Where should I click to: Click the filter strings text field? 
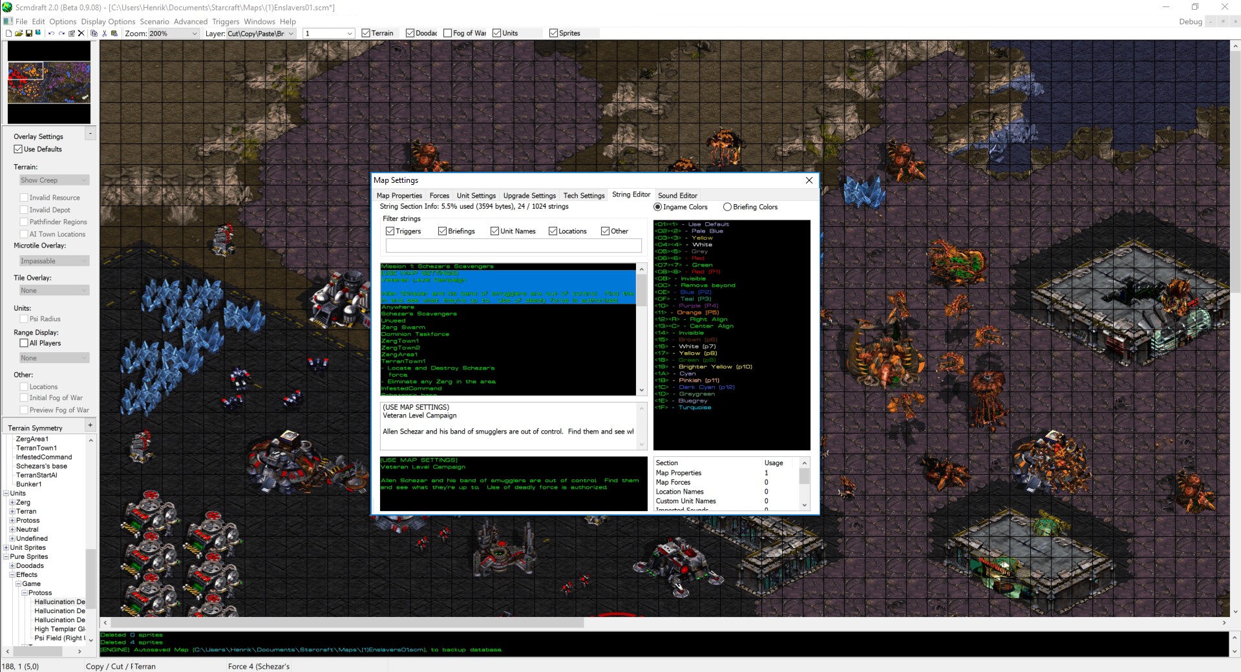point(513,246)
